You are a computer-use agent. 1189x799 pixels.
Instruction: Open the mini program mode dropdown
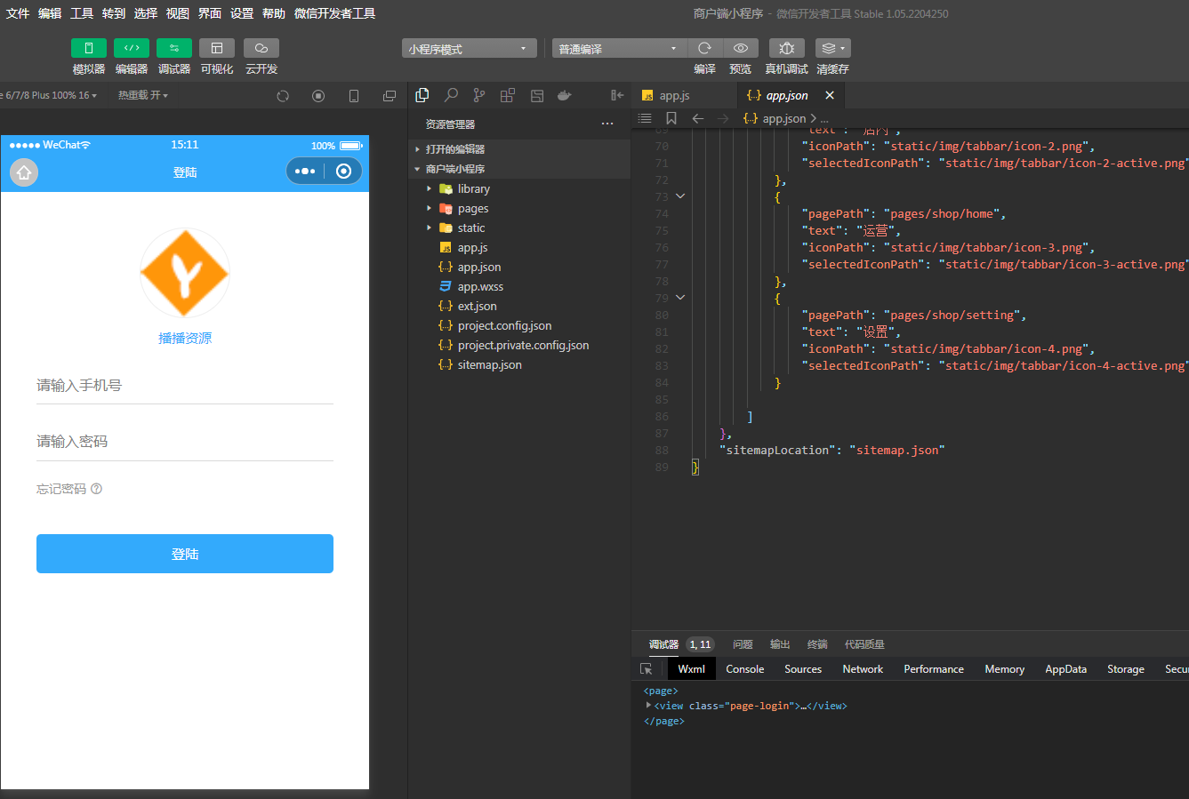pos(469,49)
